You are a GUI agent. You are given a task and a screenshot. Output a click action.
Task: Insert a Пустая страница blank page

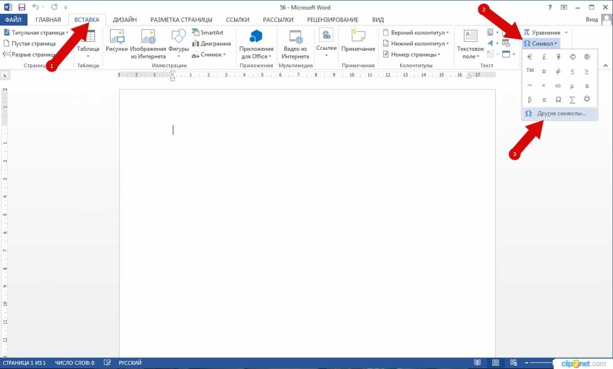29,44
